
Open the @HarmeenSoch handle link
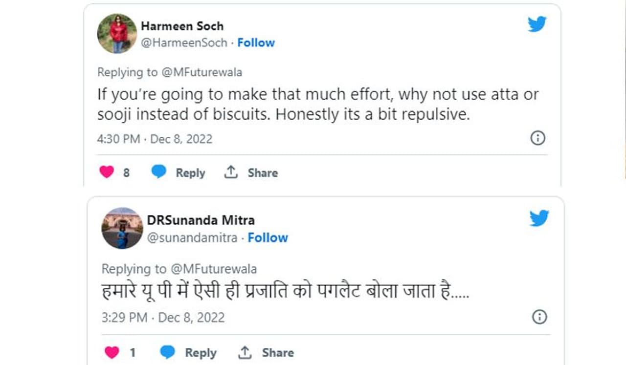point(184,43)
